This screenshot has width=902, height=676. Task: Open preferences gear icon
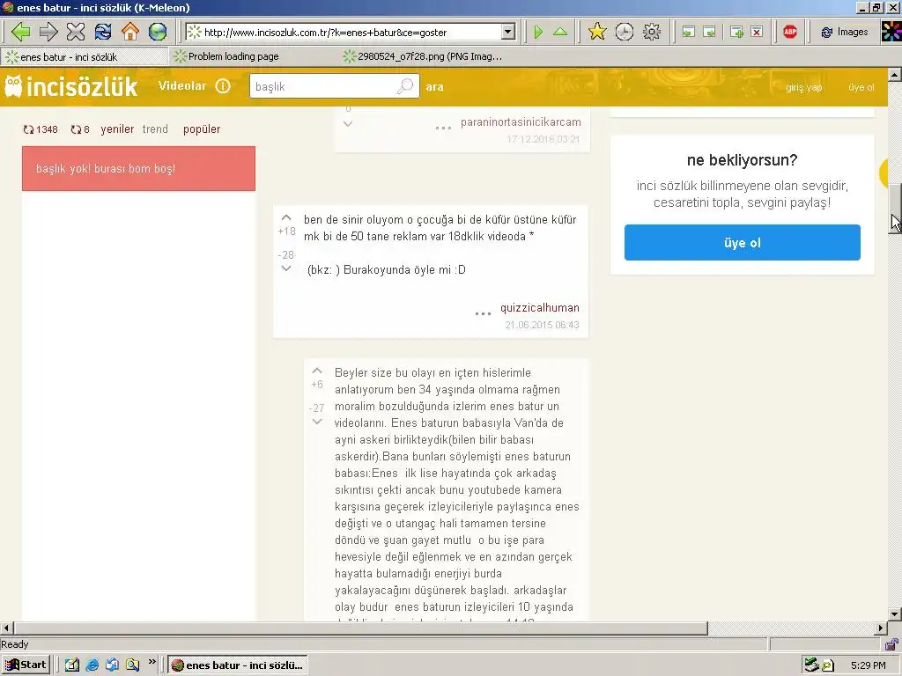[652, 32]
